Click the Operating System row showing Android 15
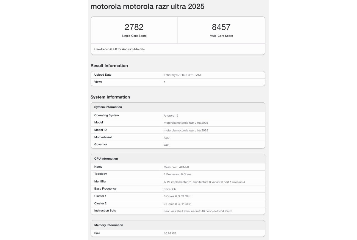Image resolution: width=357 pixels, height=240 pixels. 171,115
